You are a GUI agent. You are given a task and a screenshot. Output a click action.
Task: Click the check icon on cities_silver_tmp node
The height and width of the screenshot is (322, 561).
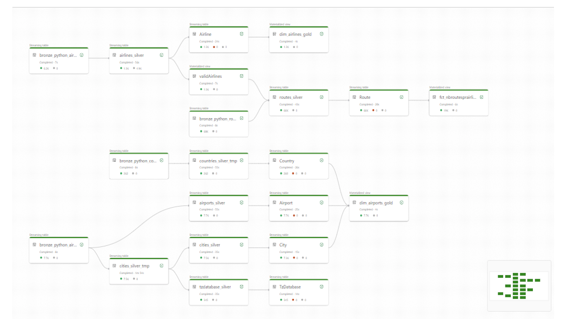pyautogui.click(x=162, y=265)
